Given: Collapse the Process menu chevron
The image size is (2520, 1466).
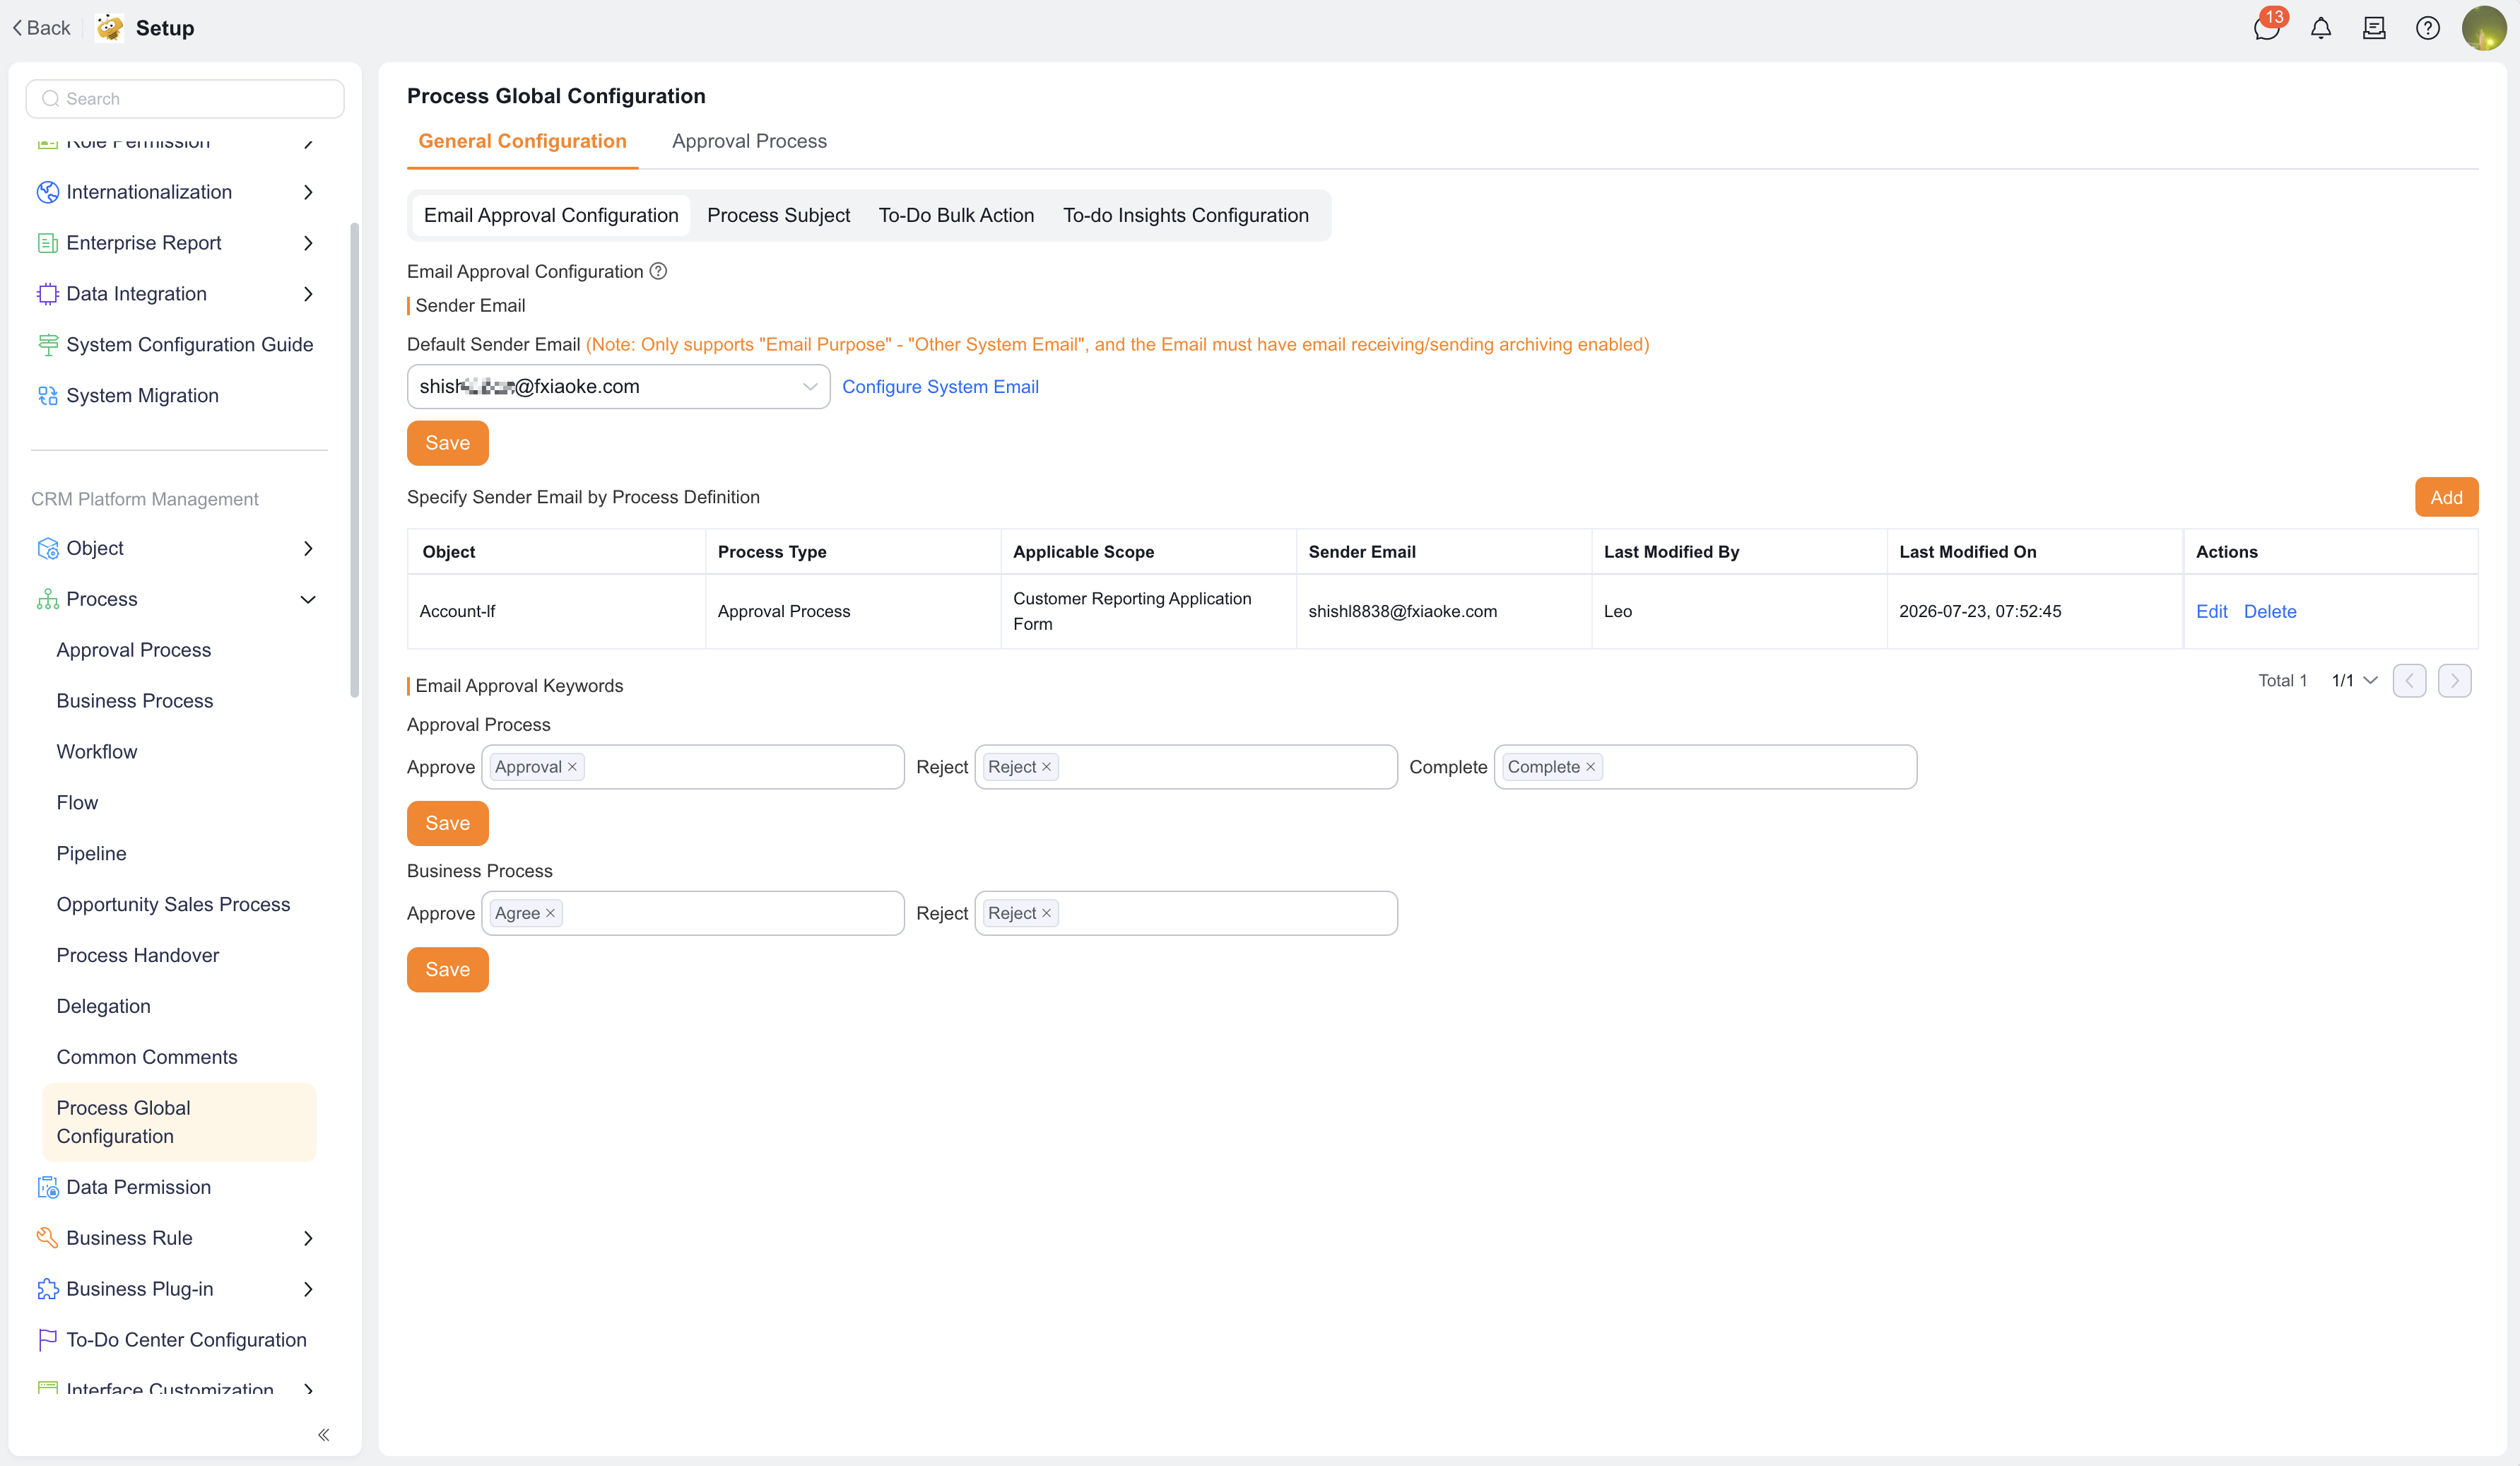Looking at the screenshot, I should click(308, 599).
